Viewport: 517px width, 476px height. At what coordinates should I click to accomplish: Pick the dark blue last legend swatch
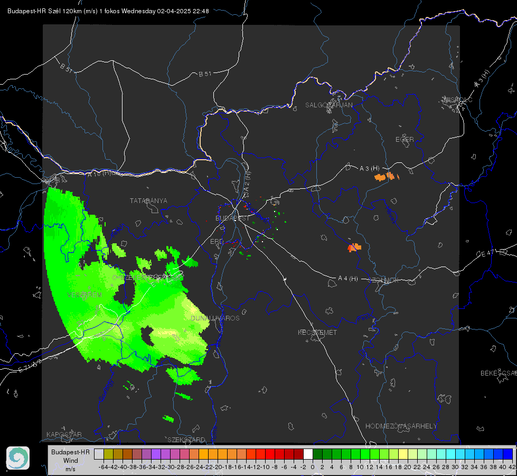[507, 454]
